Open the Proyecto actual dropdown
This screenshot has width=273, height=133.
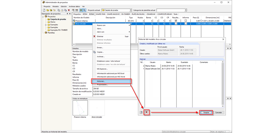coord(131,10)
